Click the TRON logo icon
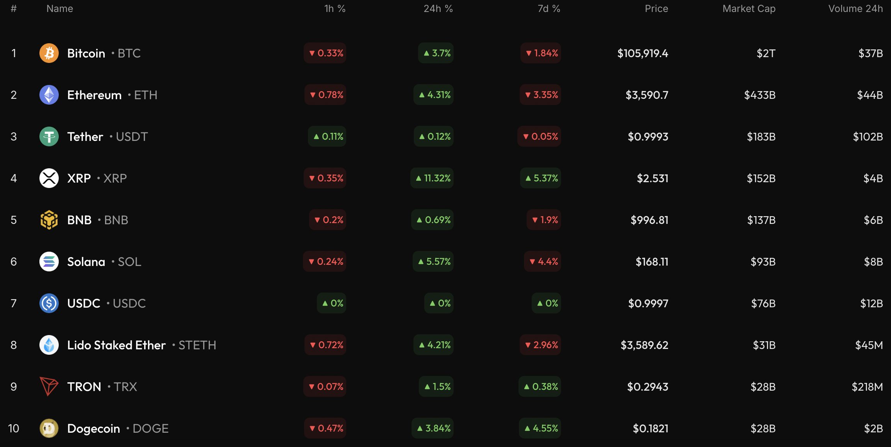 [49, 387]
